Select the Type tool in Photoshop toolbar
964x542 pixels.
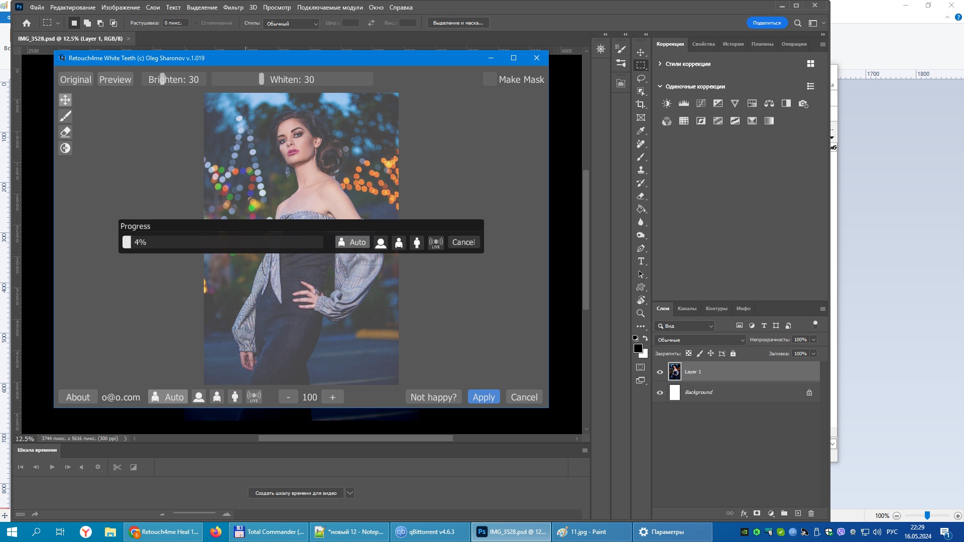point(641,261)
